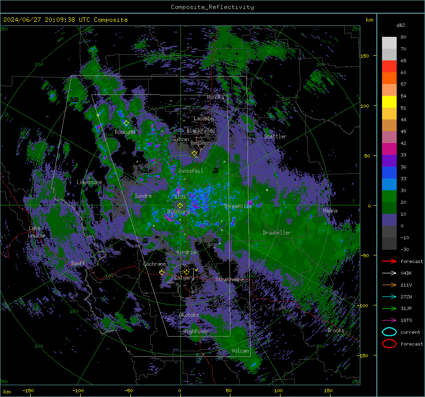Click the purple swatch between 10 and 0 dBZ
This screenshot has width=425, height=397.
coord(389,220)
